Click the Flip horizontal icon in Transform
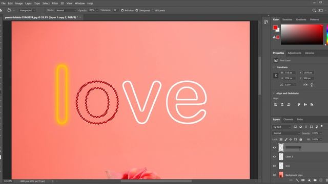 click(x=305, y=85)
